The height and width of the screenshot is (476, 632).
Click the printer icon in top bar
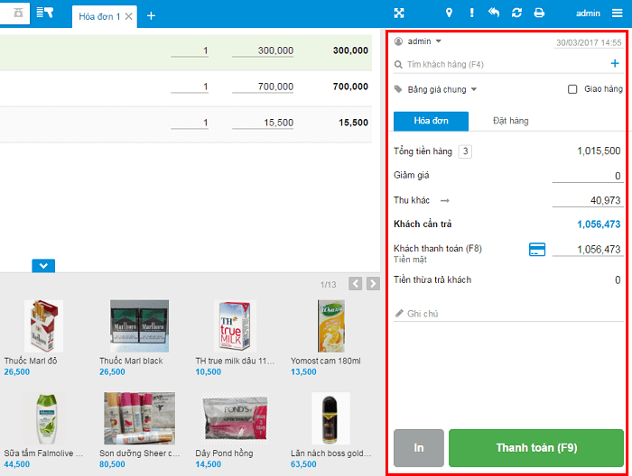pyautogui.click(x=539, y=14)
